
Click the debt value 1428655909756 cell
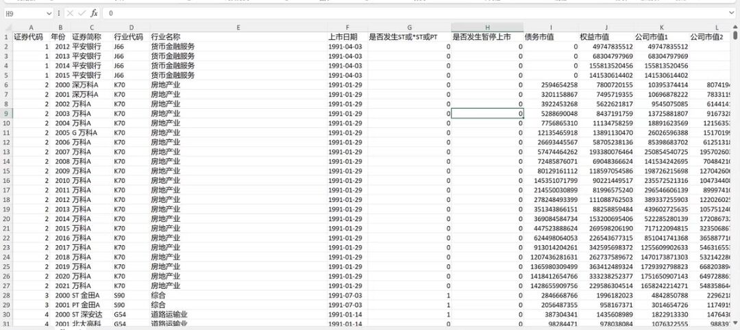point(551,285)
